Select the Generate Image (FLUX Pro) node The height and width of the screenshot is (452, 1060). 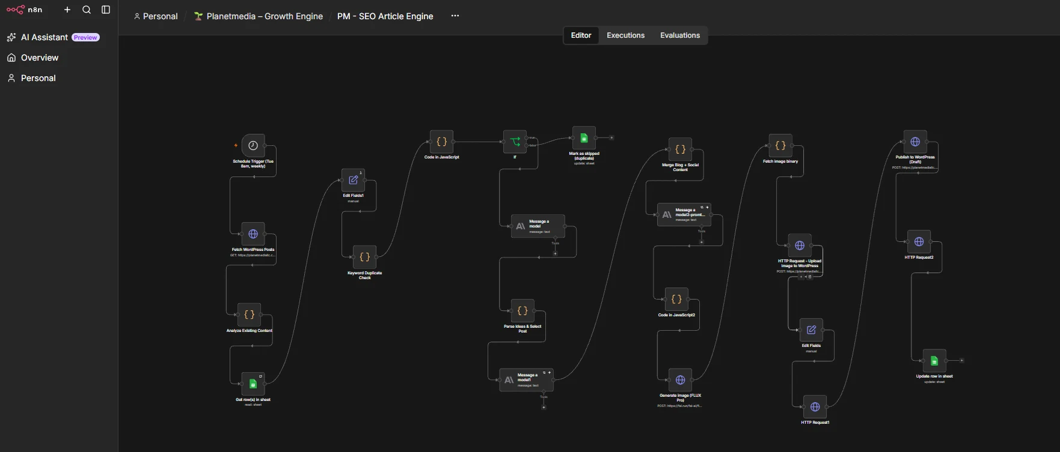point(681,380)
